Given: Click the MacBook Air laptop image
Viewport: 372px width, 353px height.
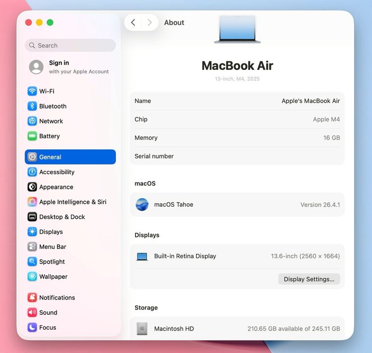Looking at the screenshot, I should (237, 29).
